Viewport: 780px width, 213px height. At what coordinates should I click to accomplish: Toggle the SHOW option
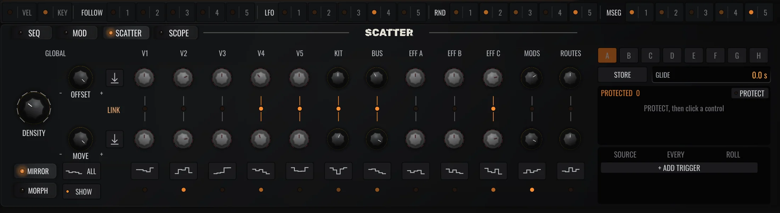(x=82, y=191)
